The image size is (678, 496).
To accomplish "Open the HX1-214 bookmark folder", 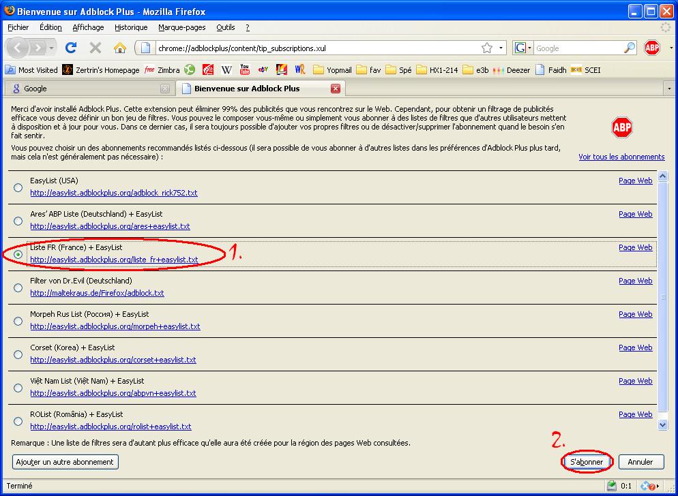I will click(437, 70).
